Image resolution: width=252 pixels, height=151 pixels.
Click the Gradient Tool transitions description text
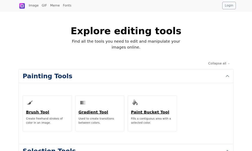pyautogui.click(x=96, y=121)
